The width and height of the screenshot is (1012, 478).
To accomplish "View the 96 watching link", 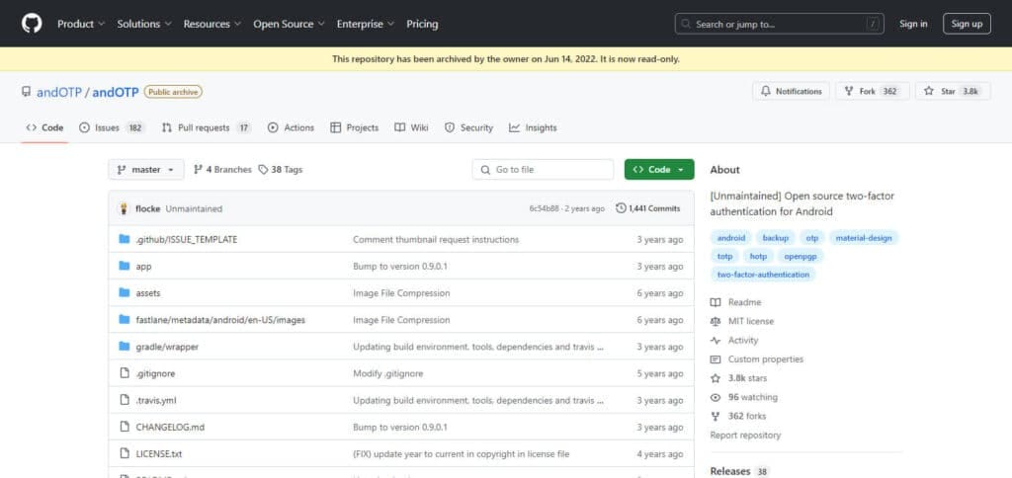I will coord(744,397).
